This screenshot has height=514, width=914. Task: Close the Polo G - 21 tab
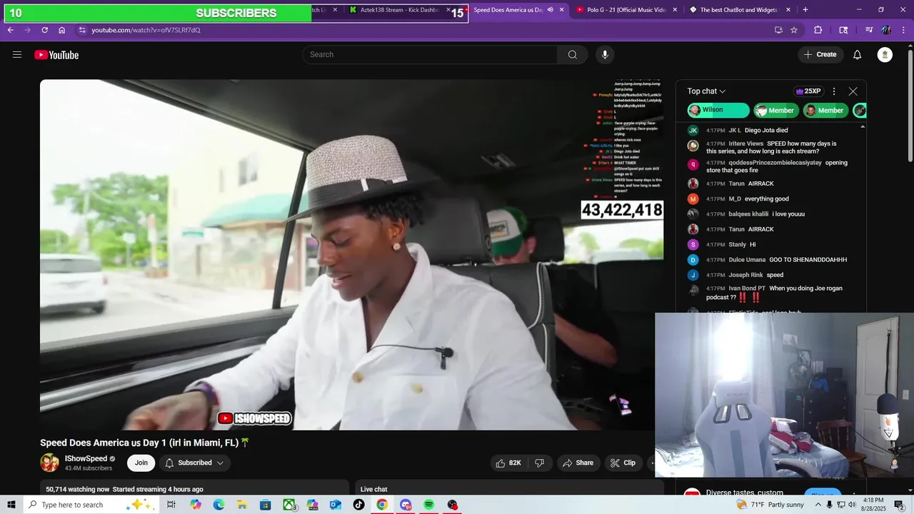[675, 10]
